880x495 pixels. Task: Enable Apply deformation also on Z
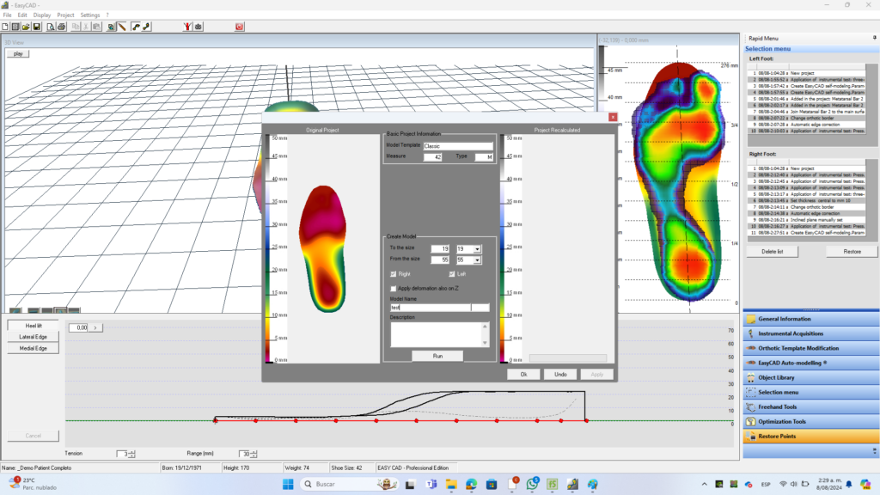point(394,288)
